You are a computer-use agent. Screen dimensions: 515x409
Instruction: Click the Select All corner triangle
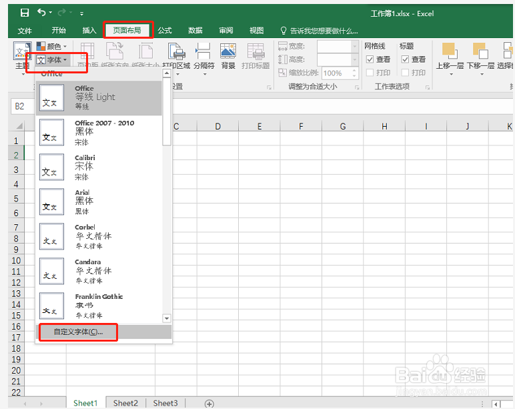[x=20, y=126]
